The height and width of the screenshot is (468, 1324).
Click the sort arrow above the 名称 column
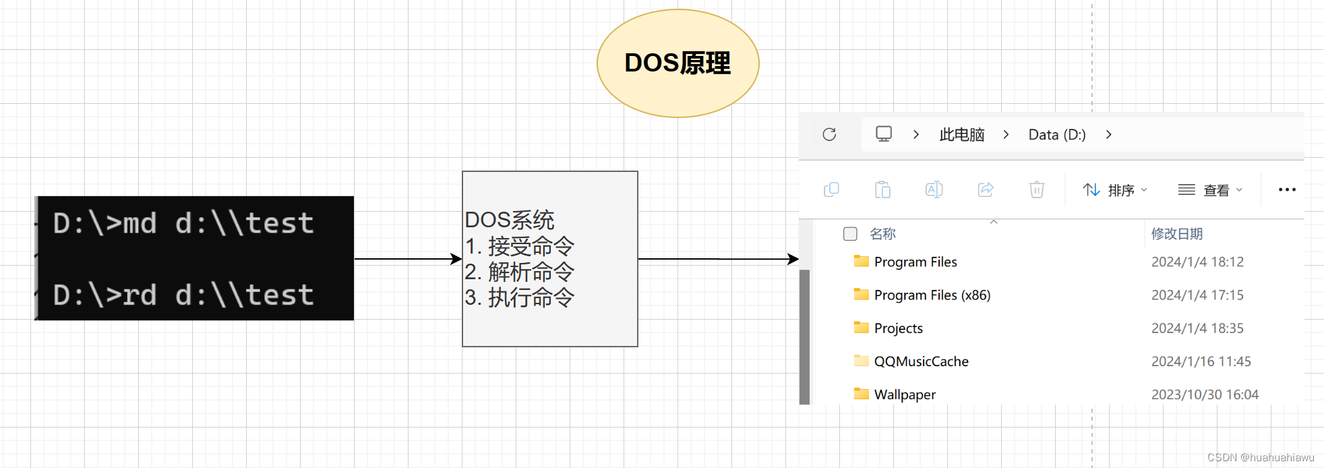click(x=994, y=222)
